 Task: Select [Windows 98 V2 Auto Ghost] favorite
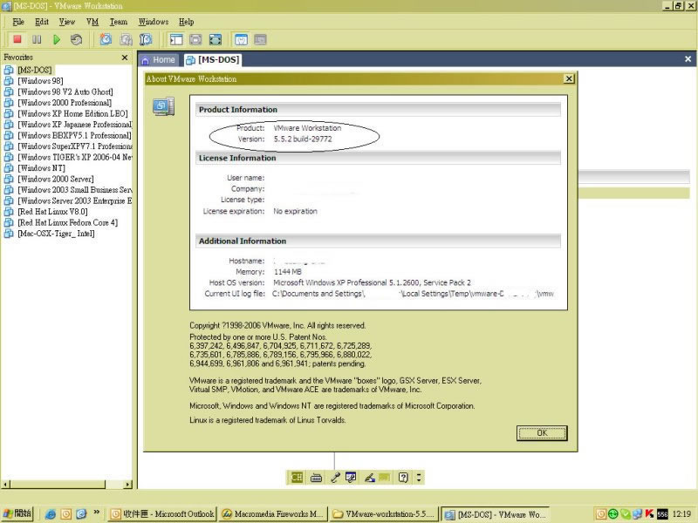tap(65, 92)
